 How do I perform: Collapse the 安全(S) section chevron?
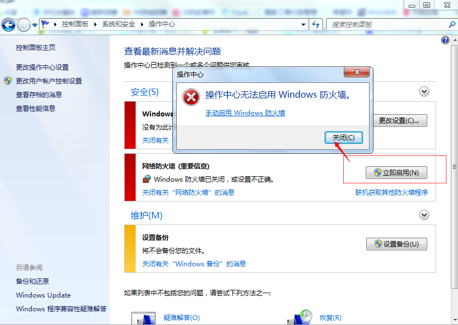tap(424, 92)
